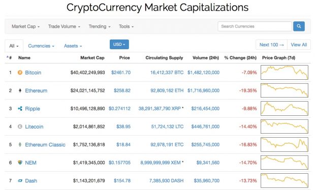315x190 pixels.
Task: Go to Next 100 results
Action: (272, 45)
